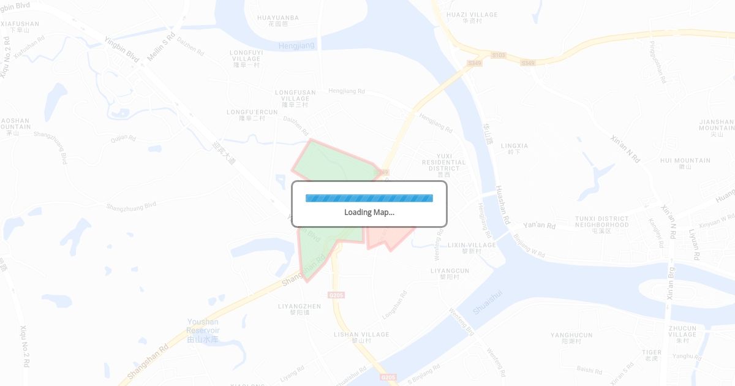Click the Hui Mountain label
The width and height of the screenshot is (735, 386).
tap(685, 163)
